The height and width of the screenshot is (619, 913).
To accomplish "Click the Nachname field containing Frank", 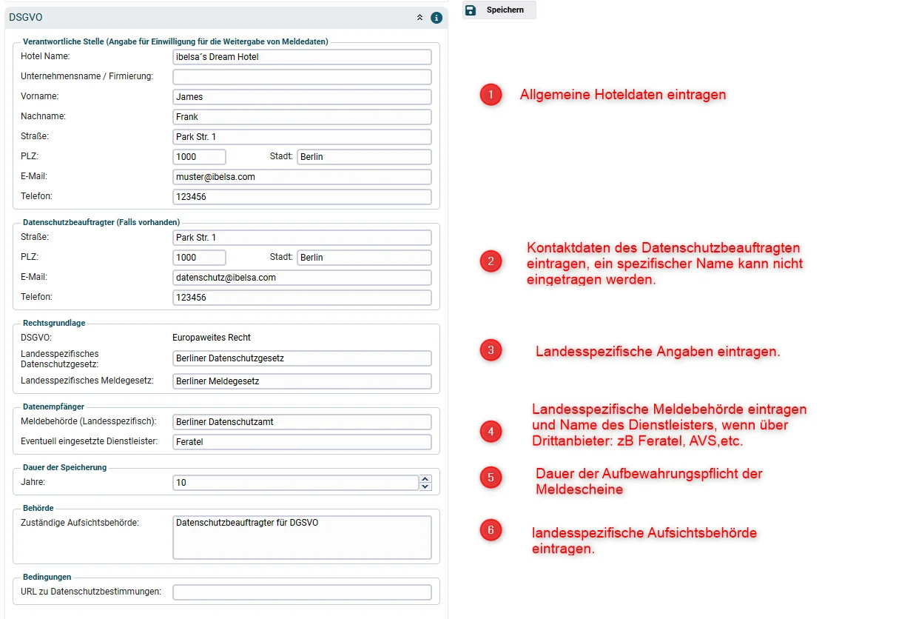I will coord(302,117).
